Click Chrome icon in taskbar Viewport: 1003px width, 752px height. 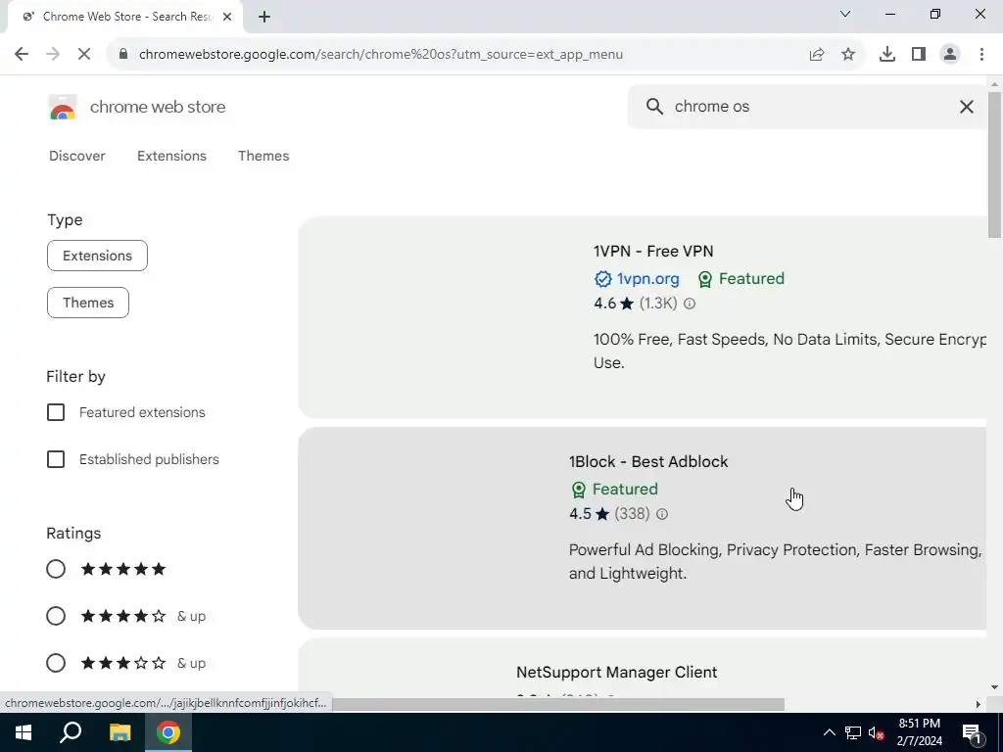coord(168,732)
